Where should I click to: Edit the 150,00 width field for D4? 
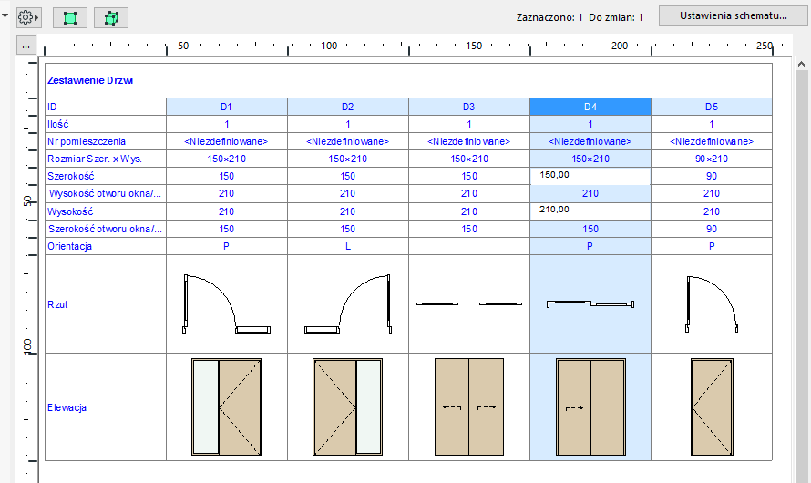click(590, 175)
